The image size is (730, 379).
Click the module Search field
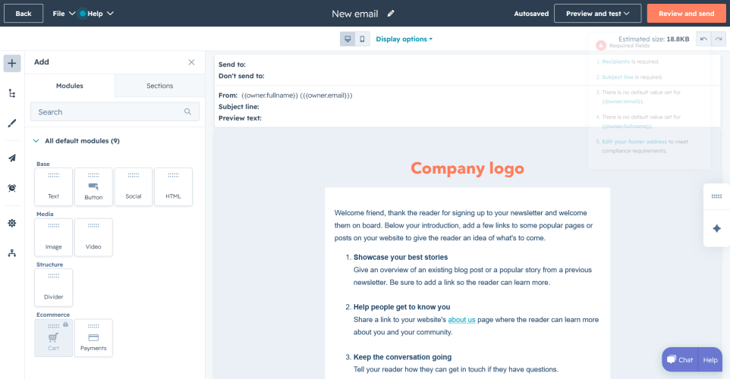point(115,111)
